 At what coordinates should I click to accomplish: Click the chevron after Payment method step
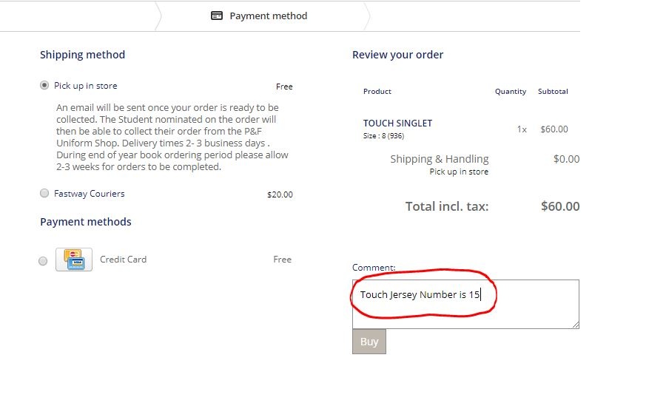(x=366, y=16)
